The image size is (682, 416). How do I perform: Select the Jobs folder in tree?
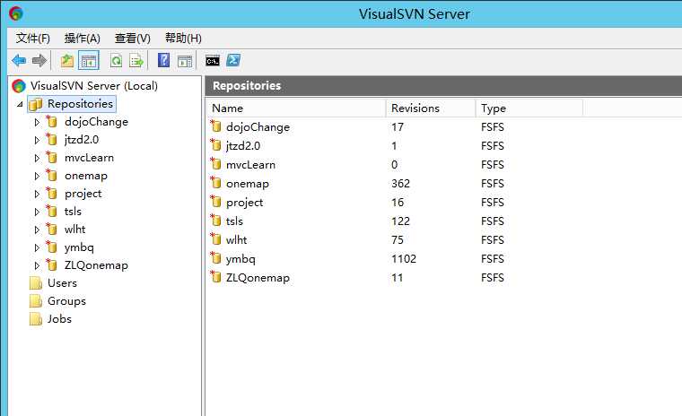click(x=59, y=319)
